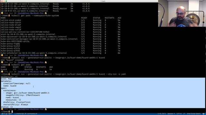The height and width of the screenshot is (115, 206).
Task: Click the errors count icon in status bar
Action: pos(3,114)
